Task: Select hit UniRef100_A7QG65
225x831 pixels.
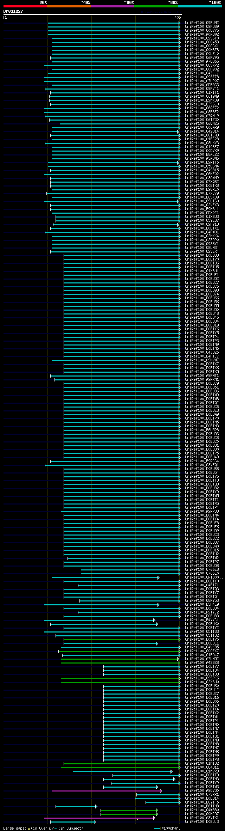Action: pyautogui.click(x=202, y=62)
